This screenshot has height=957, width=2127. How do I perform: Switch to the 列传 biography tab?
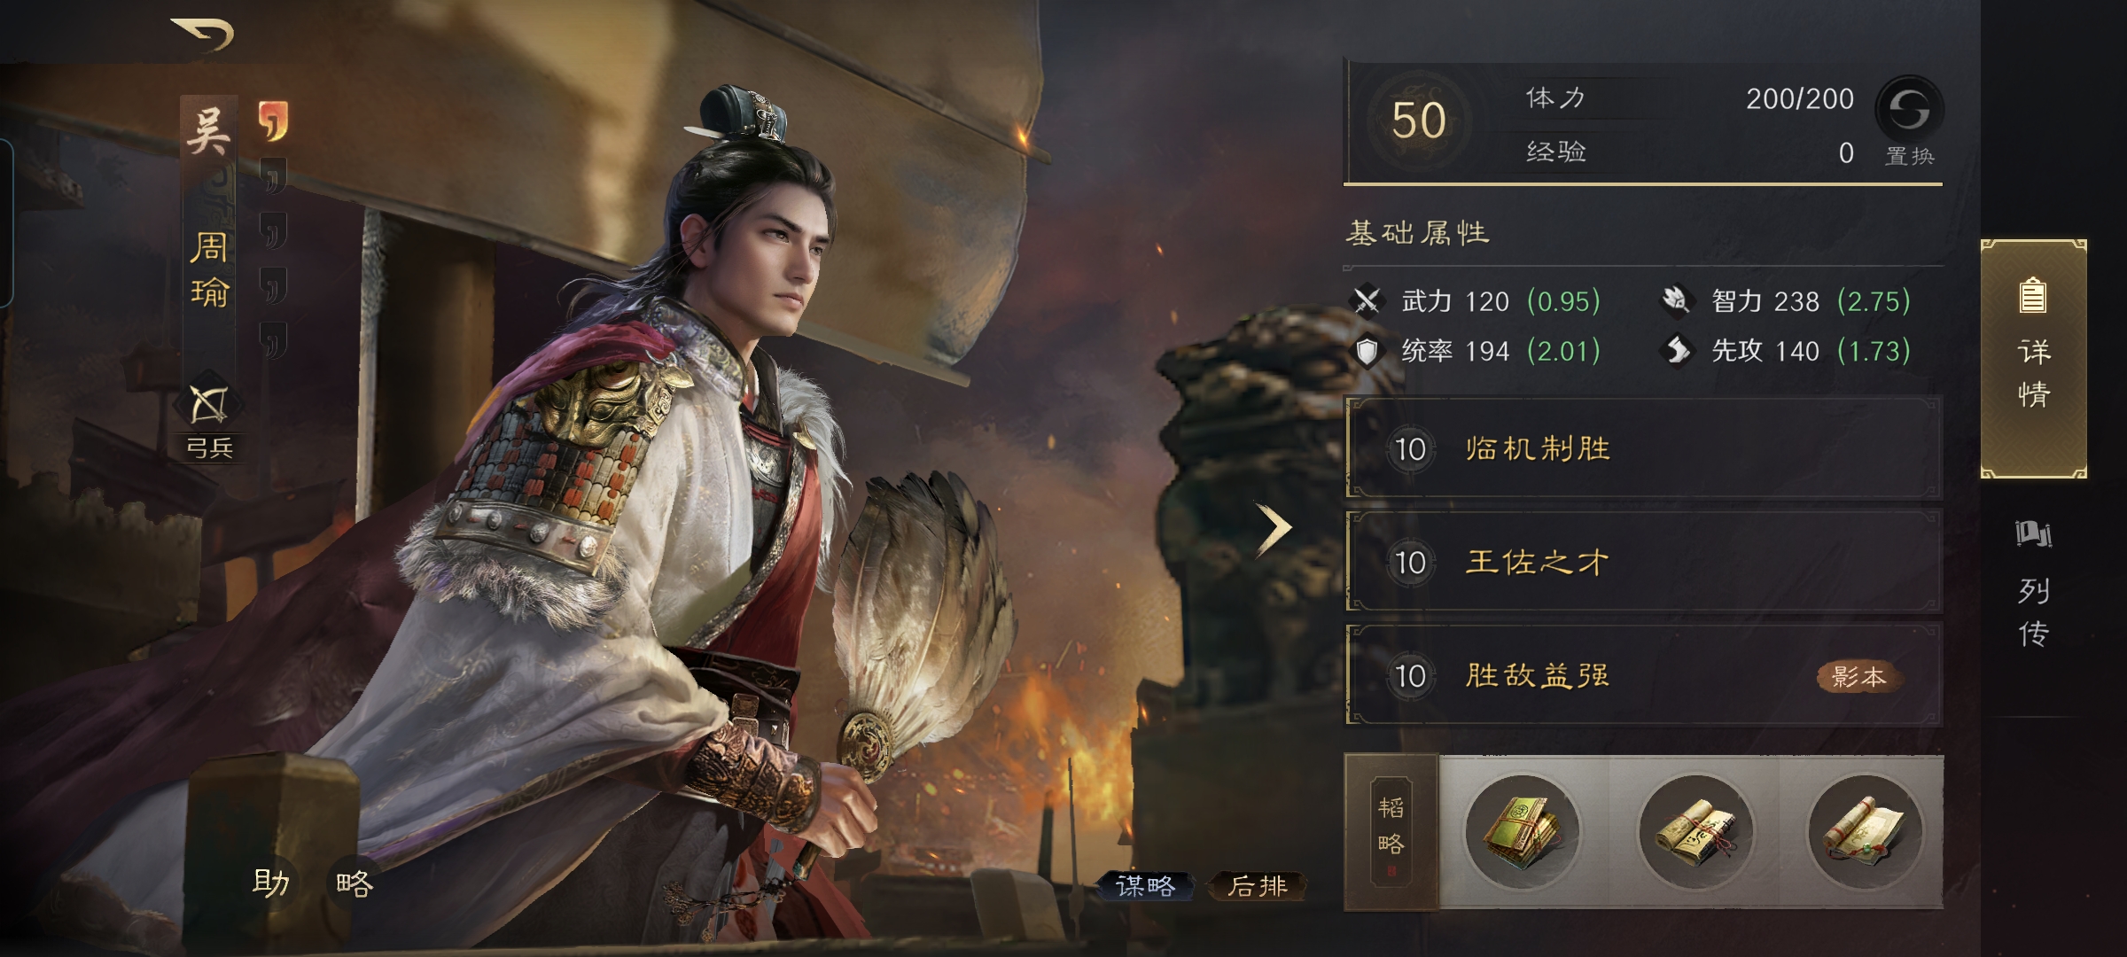click(2034, 585)
